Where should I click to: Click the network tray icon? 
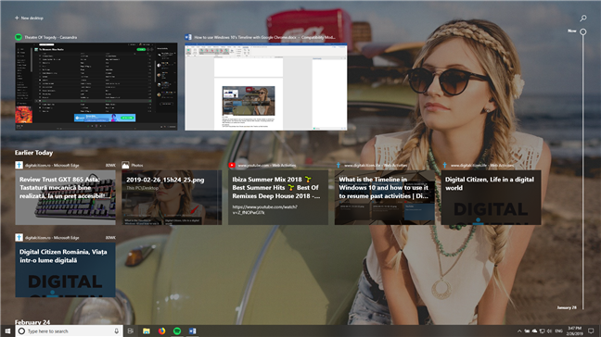(542, 331)
